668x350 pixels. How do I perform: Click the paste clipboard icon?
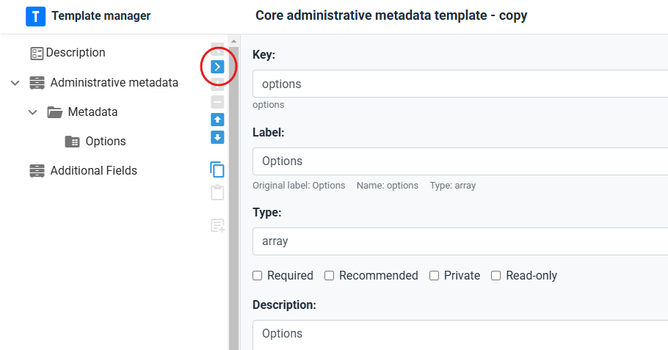217,193
